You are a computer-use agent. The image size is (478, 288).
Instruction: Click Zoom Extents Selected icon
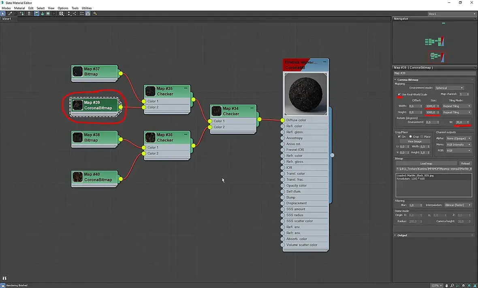click(469, 286)
